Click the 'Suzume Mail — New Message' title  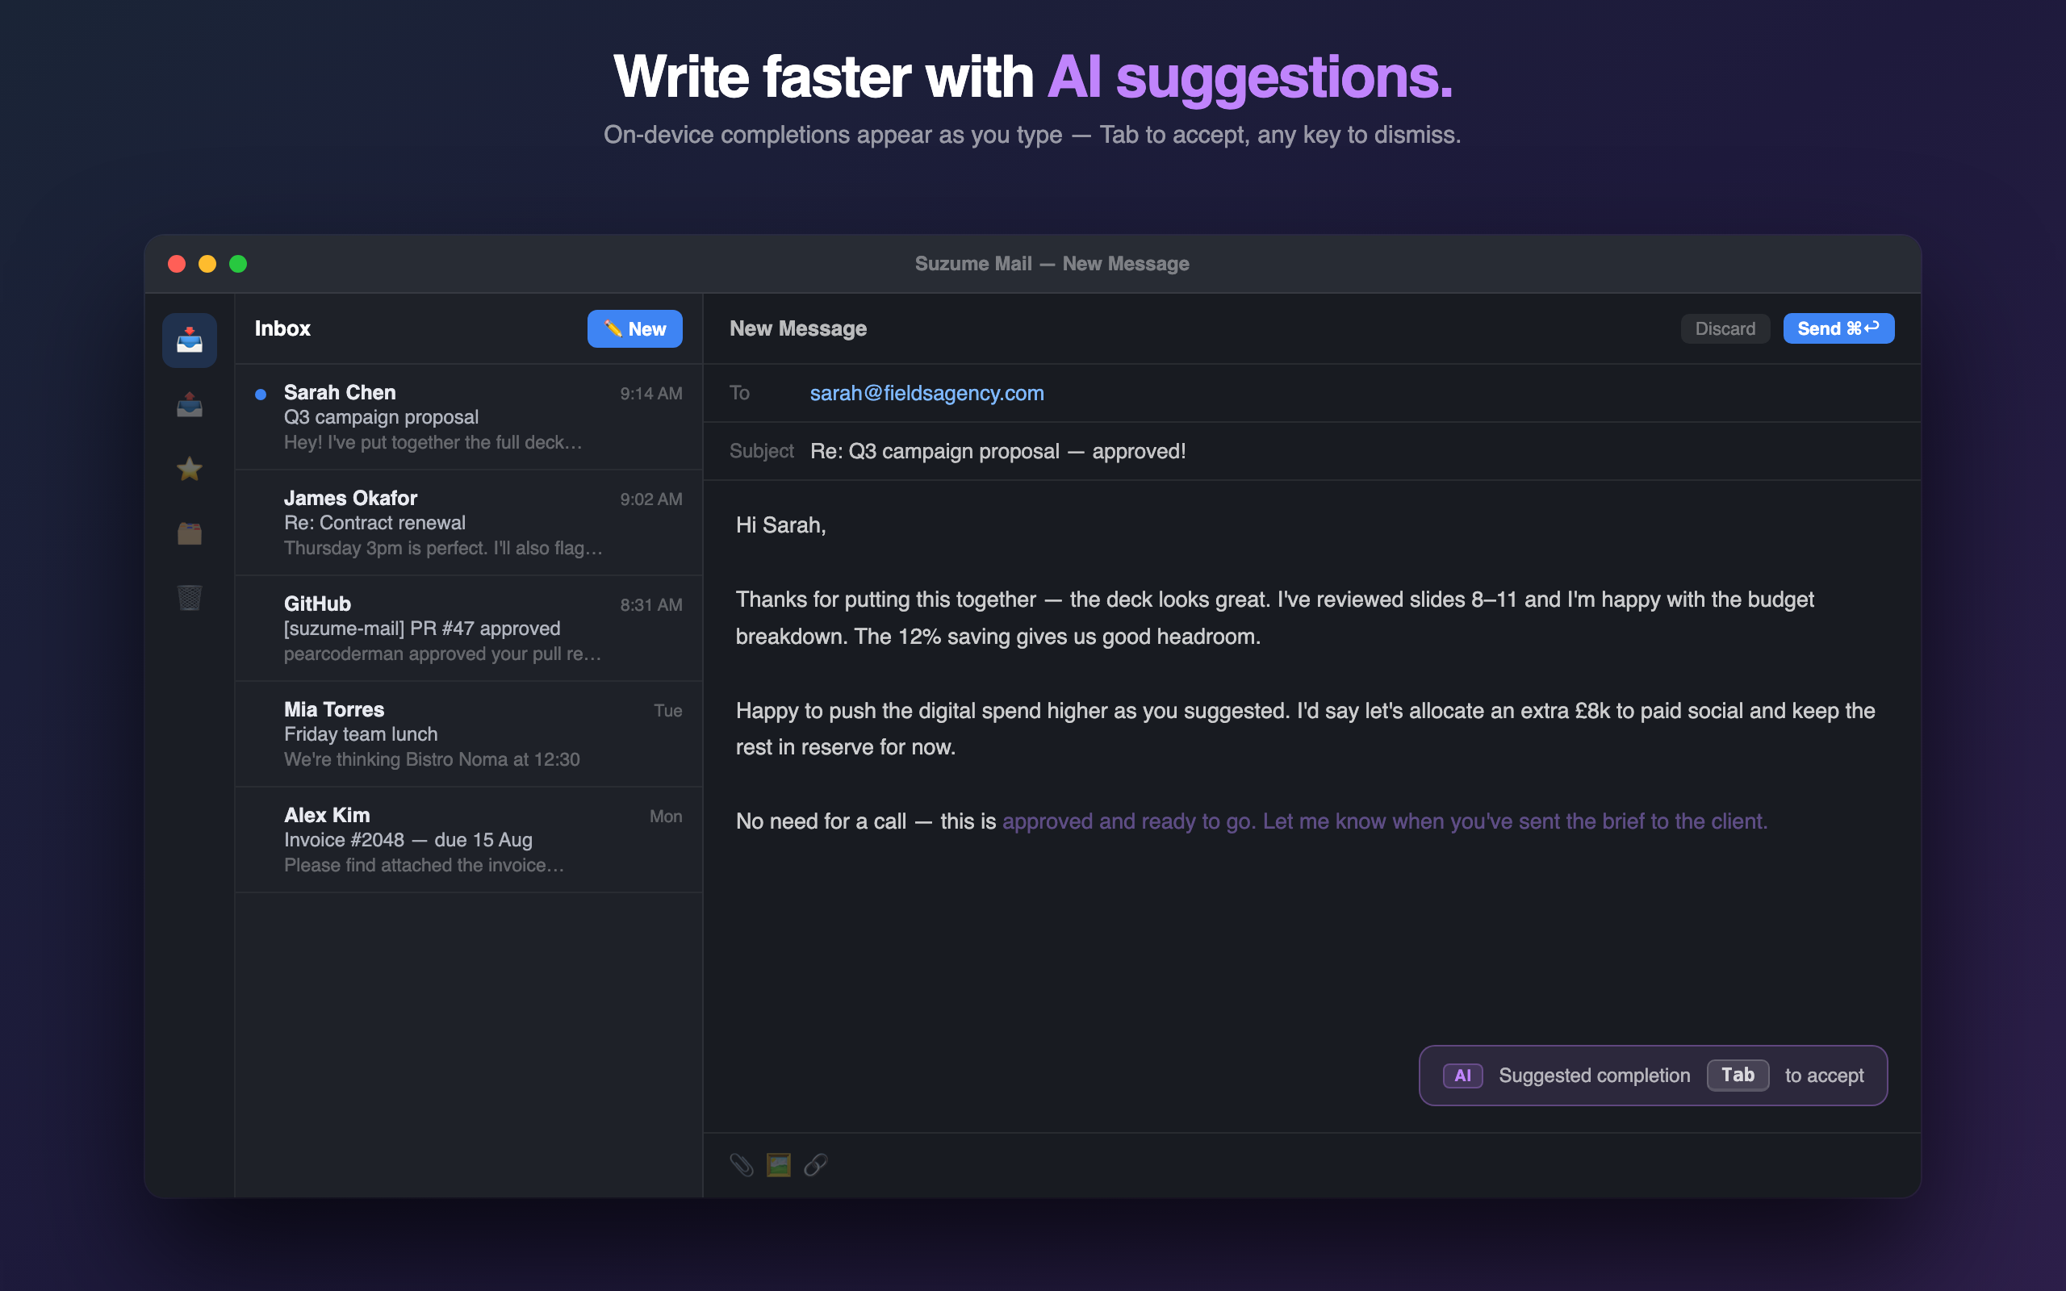click(1052, 264)
